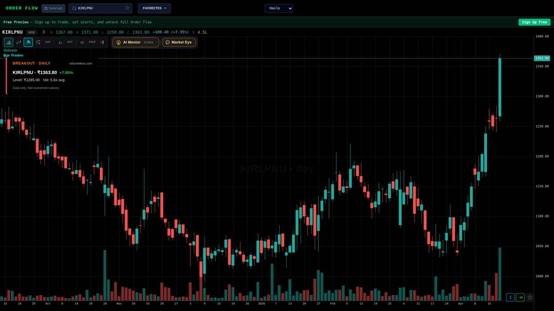Toggle the price scale auto-fit icon

[510, 297]
